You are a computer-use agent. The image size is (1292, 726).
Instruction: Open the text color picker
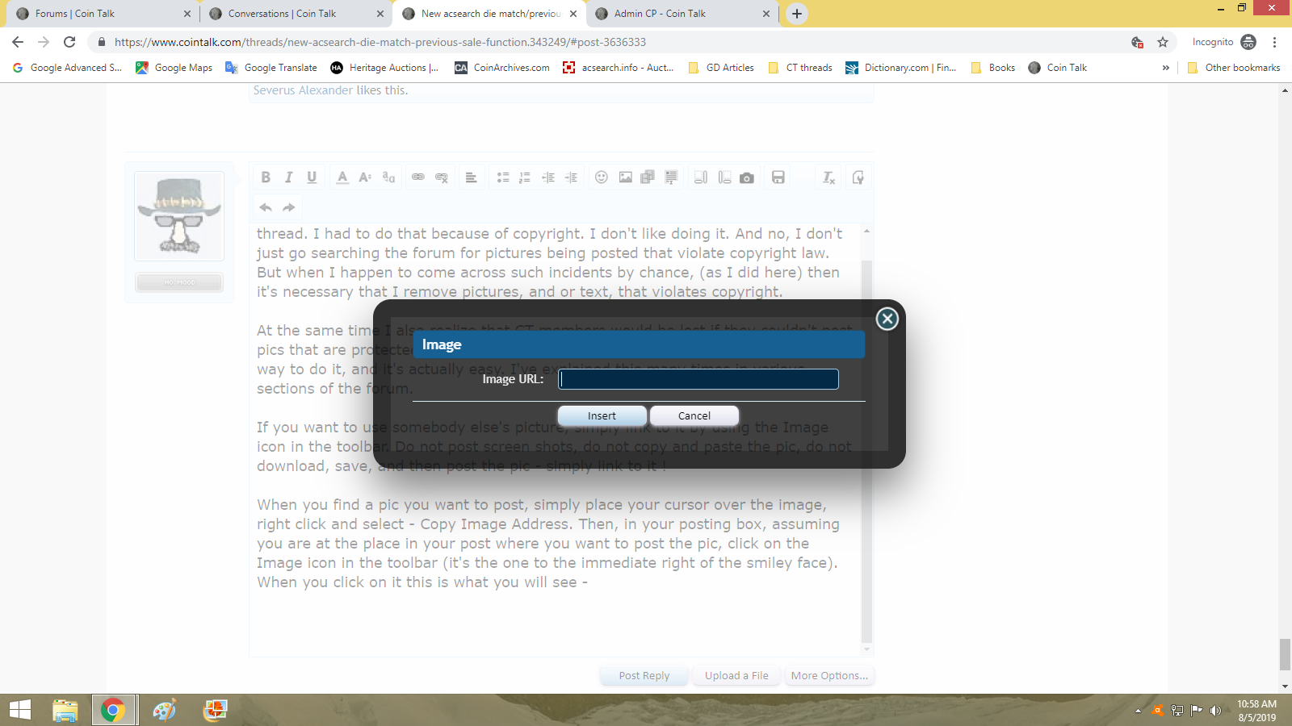click(x=342, y=177)
